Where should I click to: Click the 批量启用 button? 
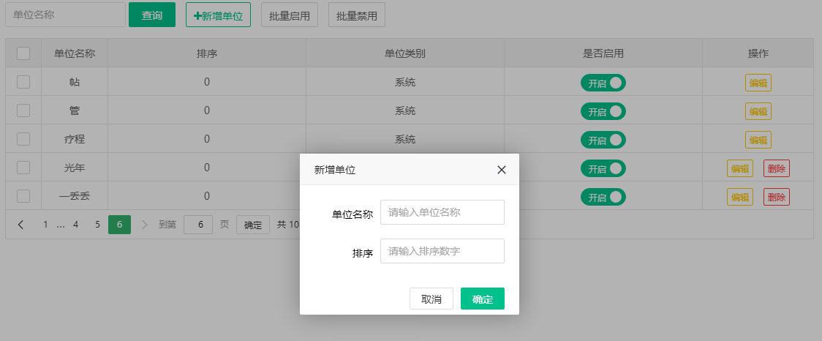[290, 15]
